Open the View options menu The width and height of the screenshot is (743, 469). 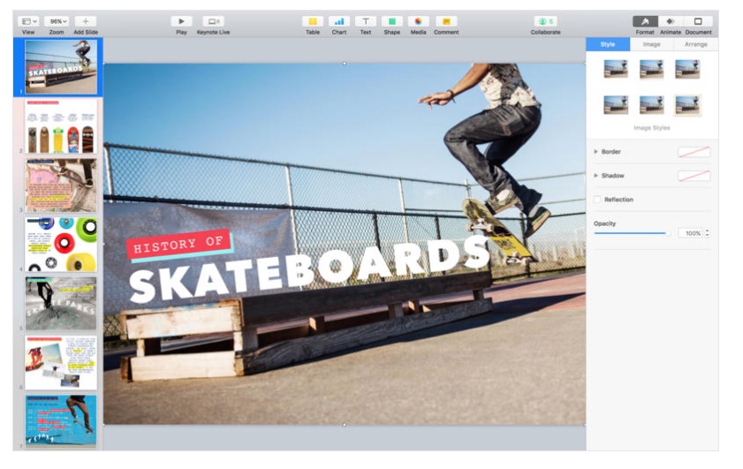pos(29,21)
